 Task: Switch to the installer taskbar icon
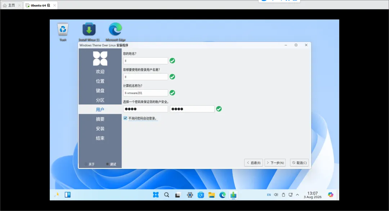pyautogui.click(x=233, y=195)
